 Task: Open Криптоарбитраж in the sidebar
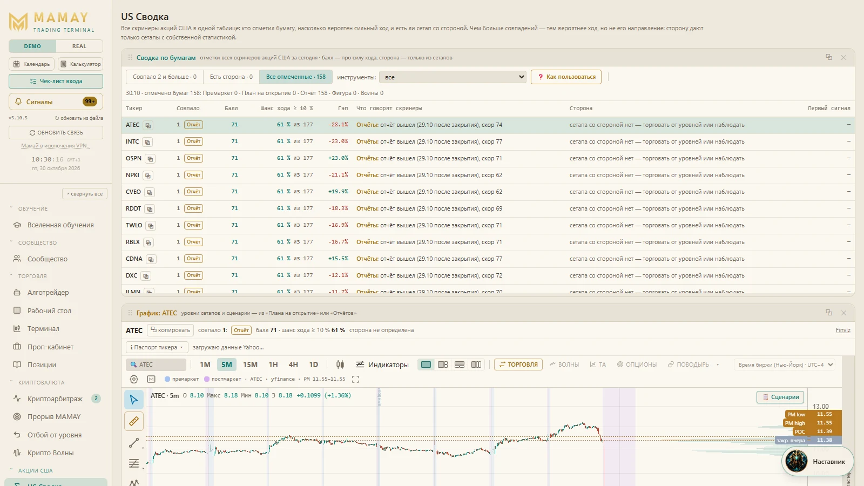point(55,399)
